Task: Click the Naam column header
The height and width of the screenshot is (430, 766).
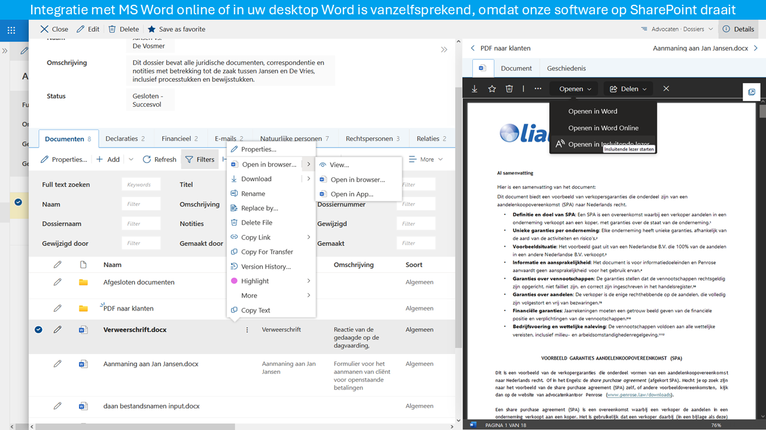Action: click(113, 265)
